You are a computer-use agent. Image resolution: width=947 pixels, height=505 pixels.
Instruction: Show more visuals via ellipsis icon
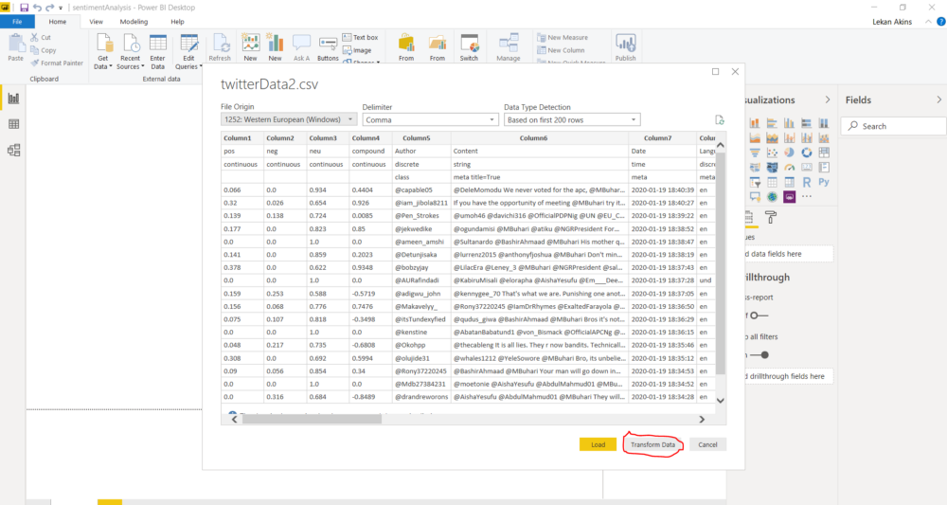[x=806, y=196]
